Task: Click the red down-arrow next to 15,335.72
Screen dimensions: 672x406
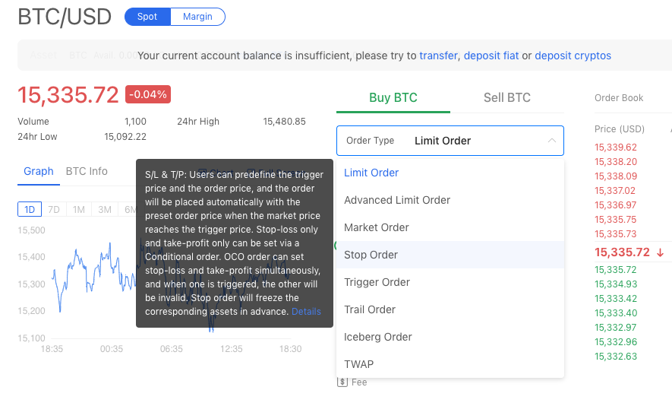Action: pos(661,252)
